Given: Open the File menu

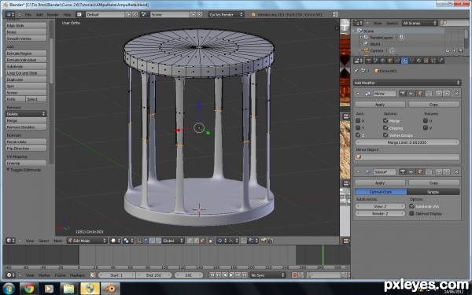Looking at the screenshot, I should (28, 14).
